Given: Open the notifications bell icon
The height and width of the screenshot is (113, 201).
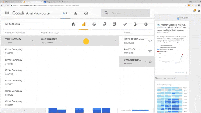Looking at the screenshot, I should 194,11.
